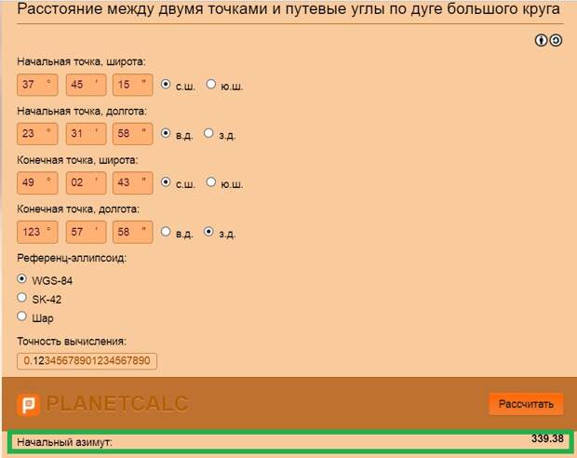Adjust the calculation precision slider 0.1234567890

click(87, 361)
